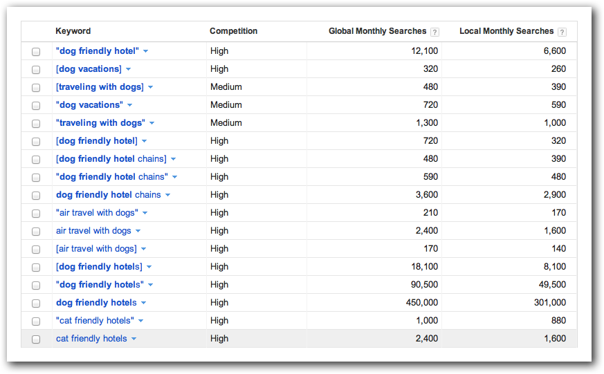This screenshot has width=604, height=374.
Task: Expand dropdown for [dog friendly hotel chains]
Action: coord(174,159)
